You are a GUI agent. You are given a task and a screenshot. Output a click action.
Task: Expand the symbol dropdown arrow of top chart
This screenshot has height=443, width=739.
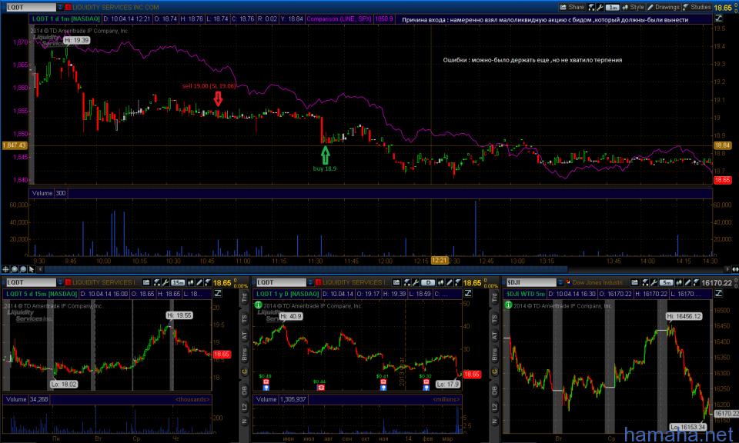tap(60, 8)
